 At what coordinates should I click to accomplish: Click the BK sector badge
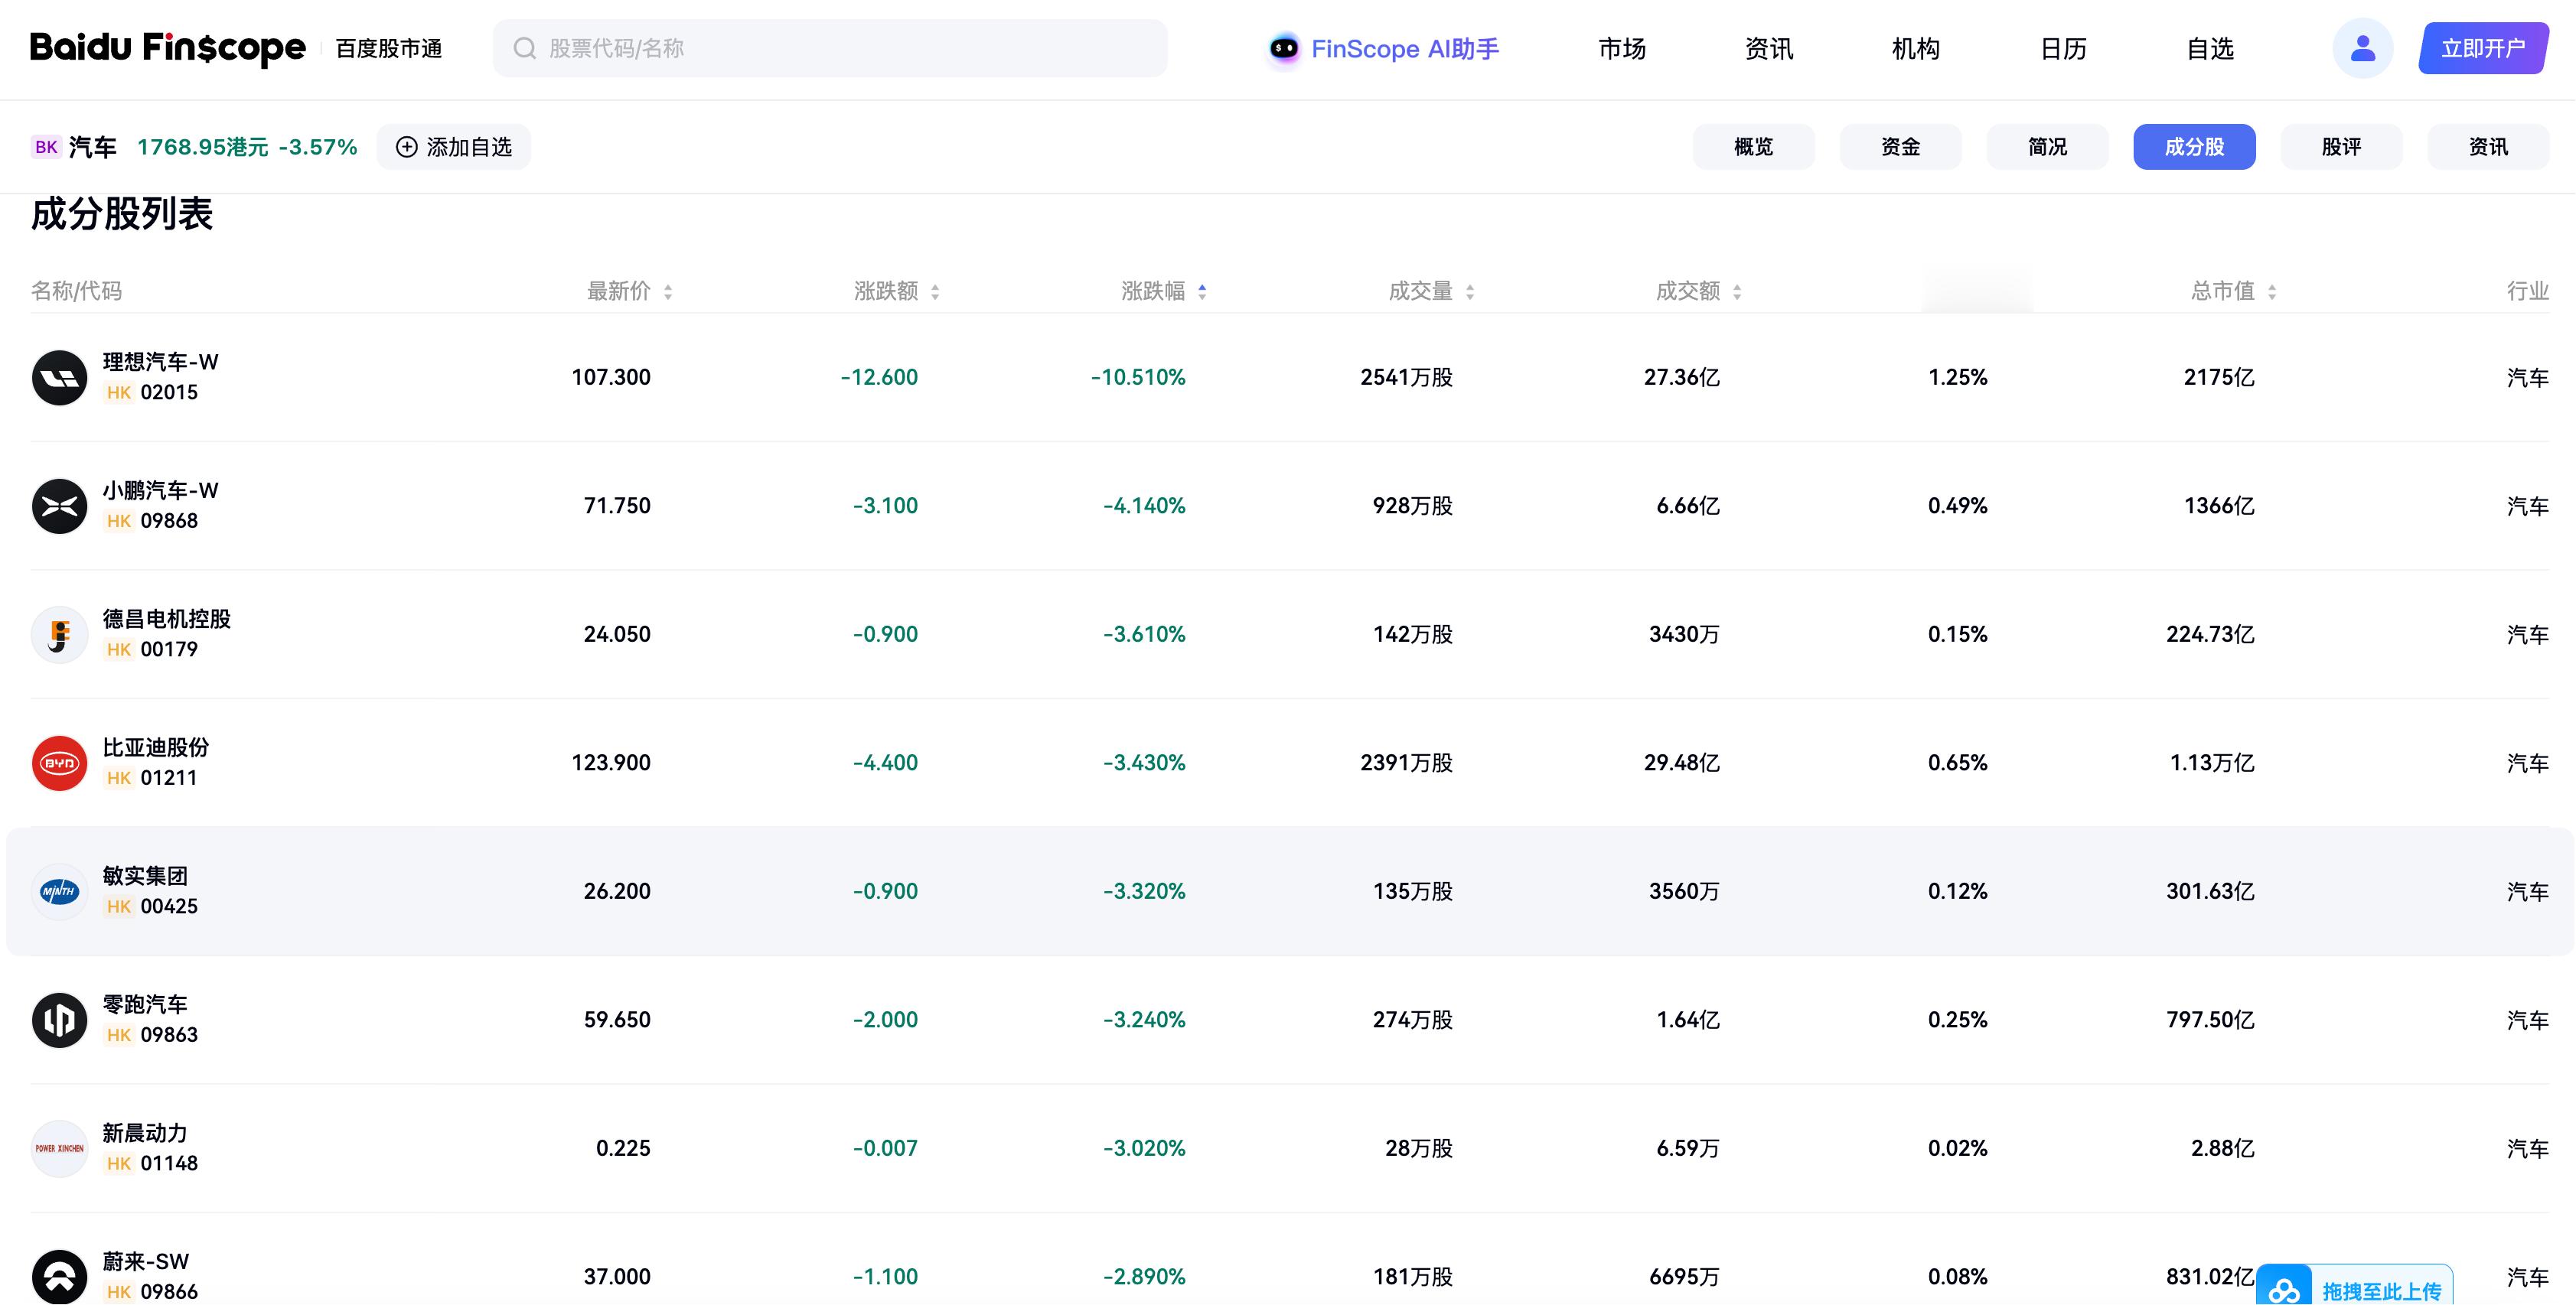click(46, 147)
